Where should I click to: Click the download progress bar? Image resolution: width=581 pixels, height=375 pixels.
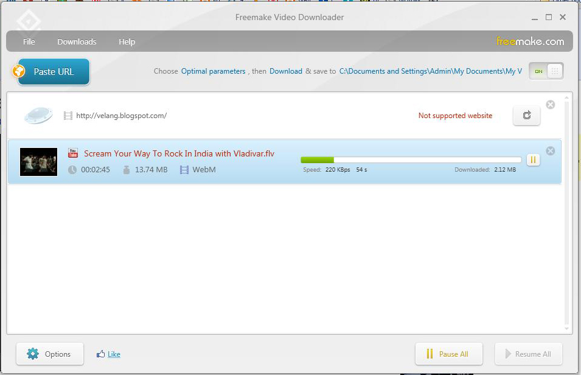(x=411, y=160)
